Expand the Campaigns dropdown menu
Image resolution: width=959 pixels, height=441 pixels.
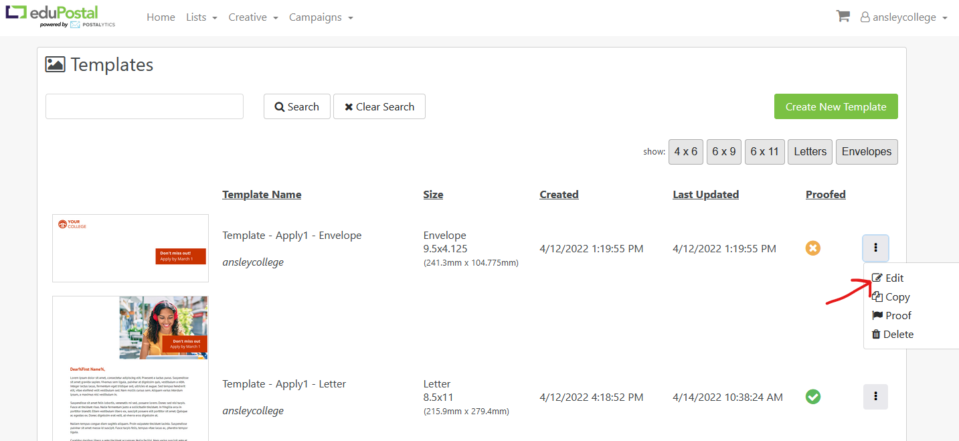pyautogui.click(x=321, y=17)
